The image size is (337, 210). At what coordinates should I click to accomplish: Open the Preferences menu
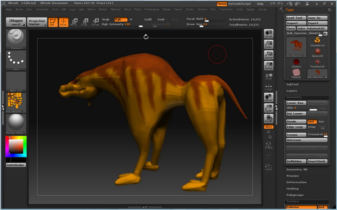tap(152, 9)
